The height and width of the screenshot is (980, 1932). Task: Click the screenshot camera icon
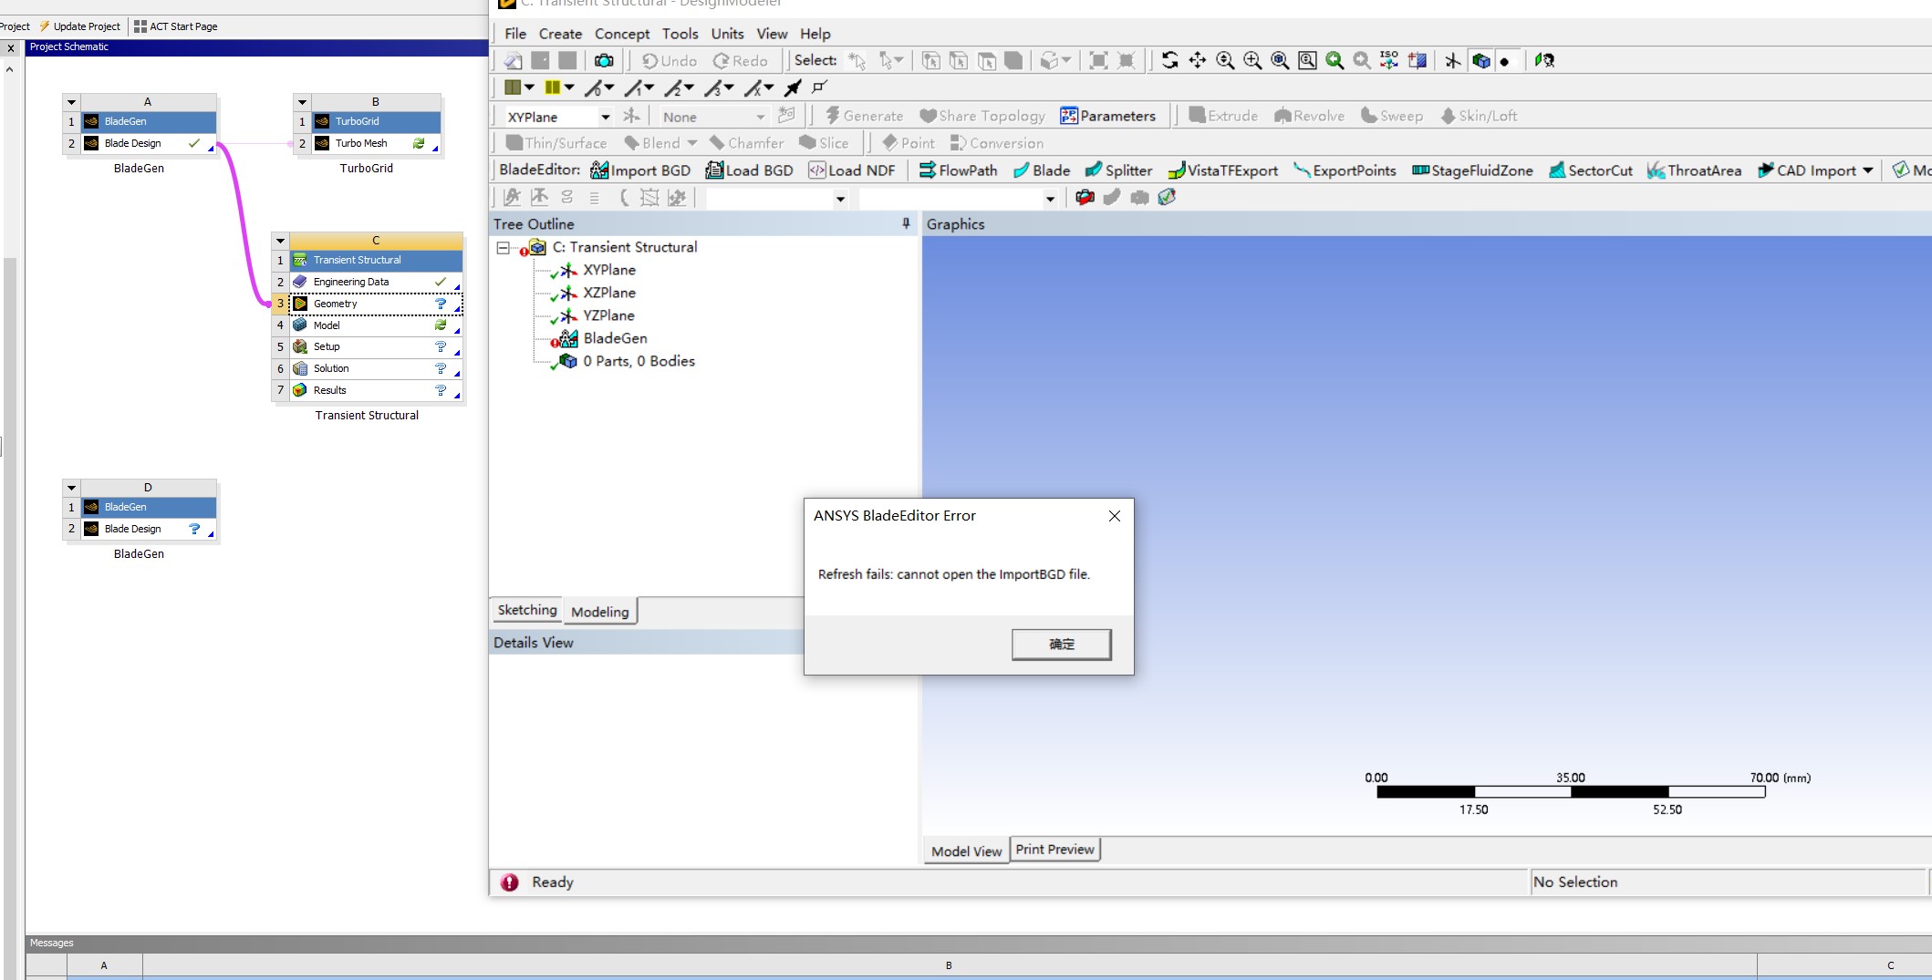coord(604,61)
